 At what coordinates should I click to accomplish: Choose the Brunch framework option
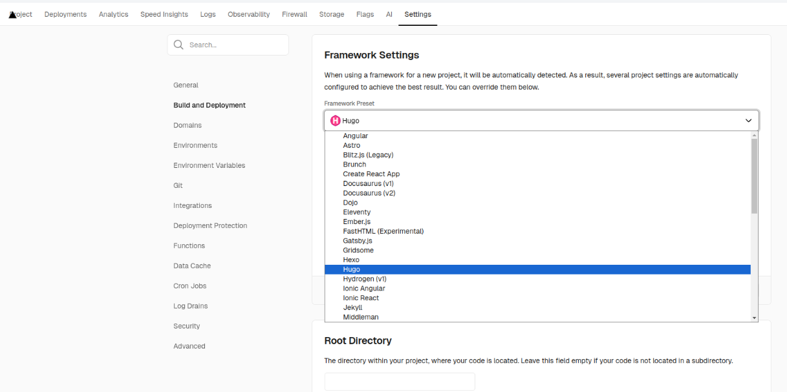tap(537, 165)
